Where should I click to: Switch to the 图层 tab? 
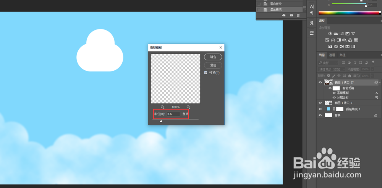pyautogui.click(x=322, y=55)
